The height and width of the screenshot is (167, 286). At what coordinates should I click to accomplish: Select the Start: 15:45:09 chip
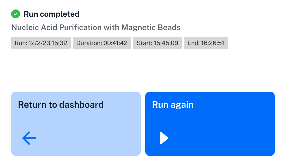(x=157, y=43)
